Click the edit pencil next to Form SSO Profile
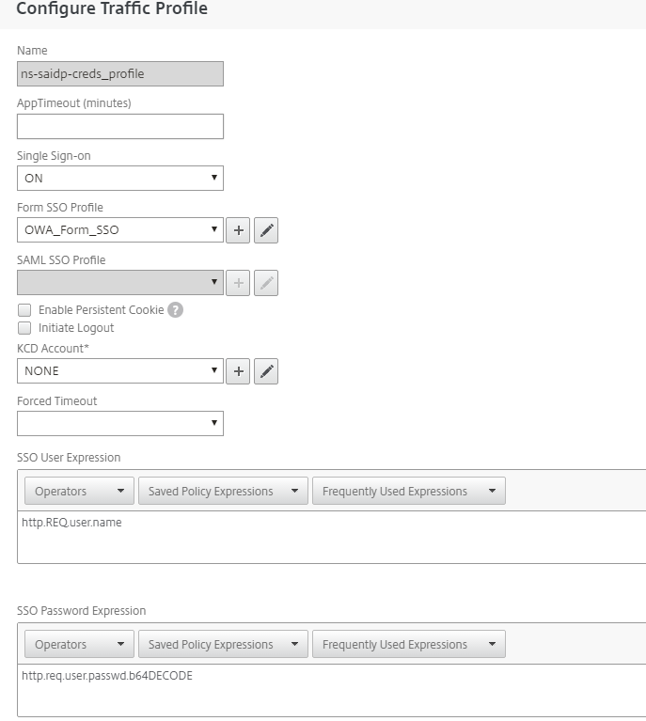The width and height of the screenshot is (646, 721). click(x=266, y=230)
